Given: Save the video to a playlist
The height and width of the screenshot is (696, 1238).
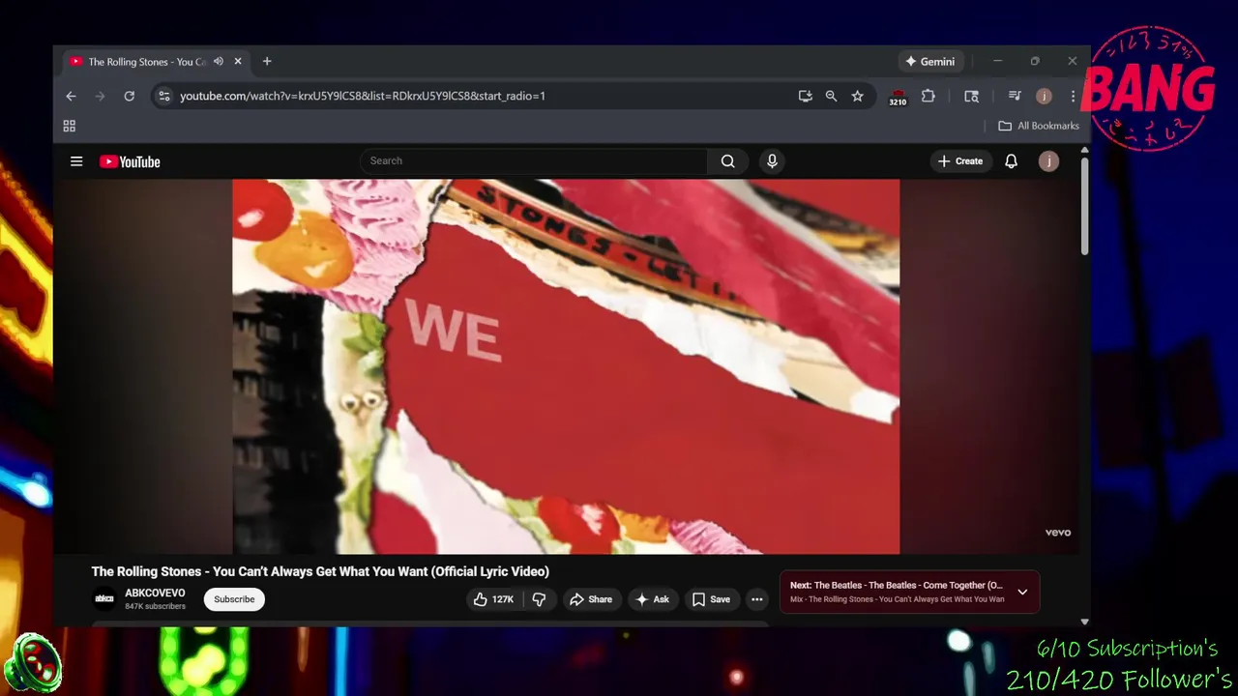Looking at the screenshot, I should click(711, 599).
